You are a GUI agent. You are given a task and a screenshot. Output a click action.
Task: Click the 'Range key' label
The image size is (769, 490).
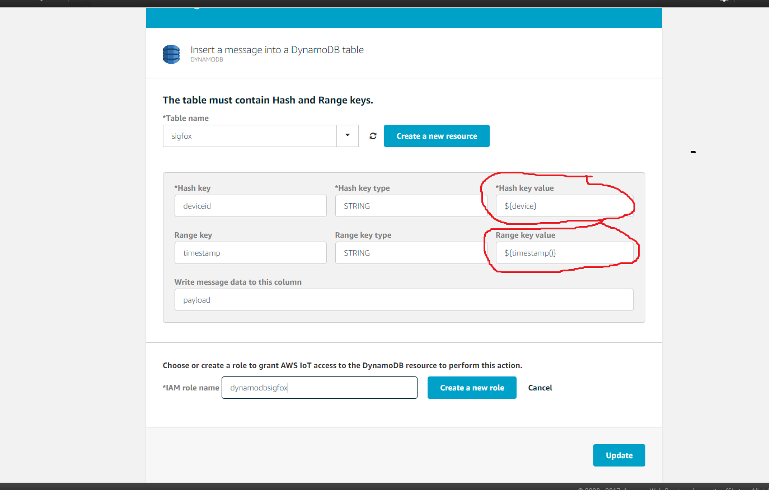193,235
